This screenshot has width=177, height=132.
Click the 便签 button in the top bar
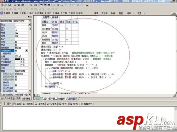click(x=121, y=13)
